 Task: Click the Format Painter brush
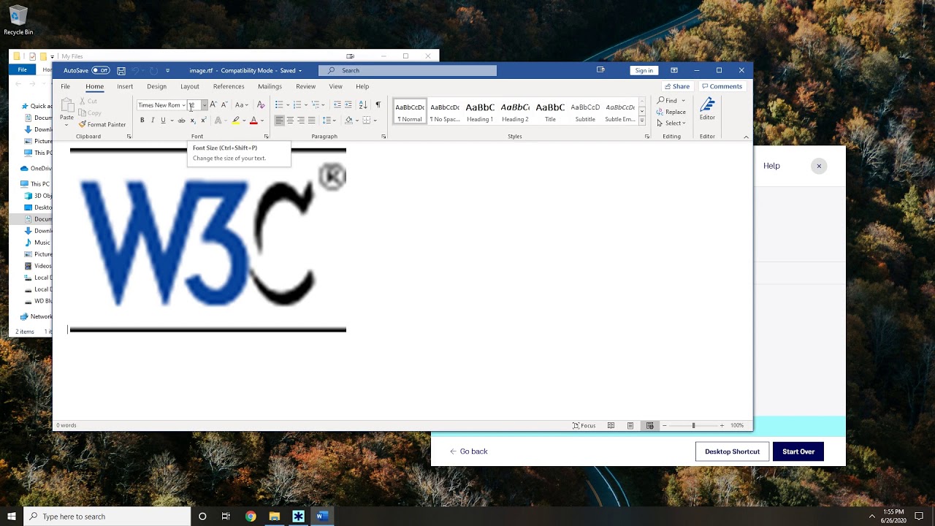(83, 124)
